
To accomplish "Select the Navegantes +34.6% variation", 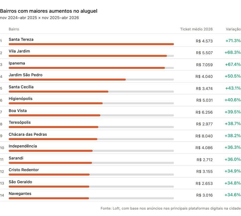I will click(233, 195).
